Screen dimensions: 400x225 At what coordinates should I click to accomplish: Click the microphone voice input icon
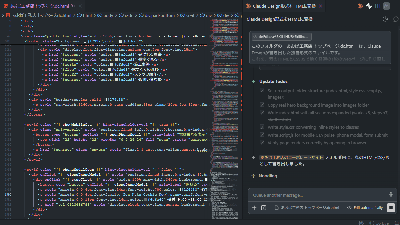pos(391,195)
